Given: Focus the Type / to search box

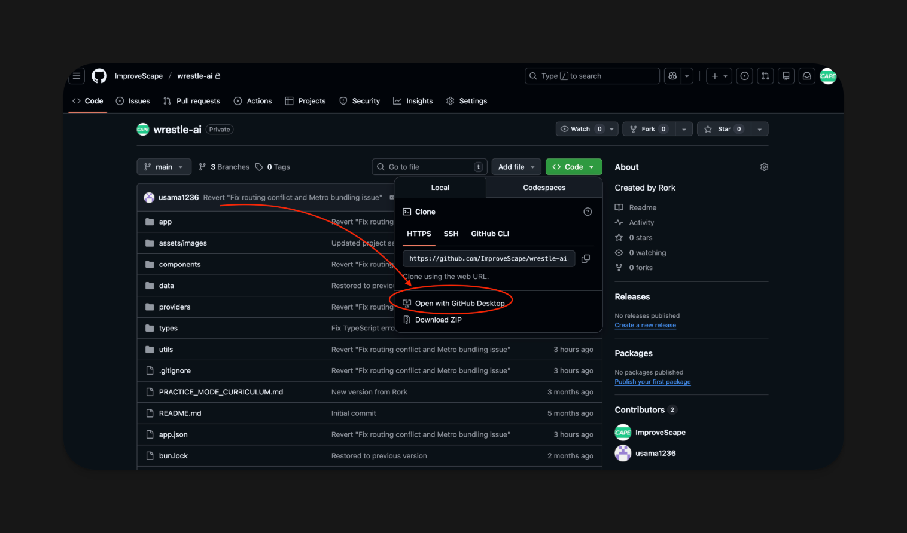Looking at the screenshot, I should [x=592, y=76].
